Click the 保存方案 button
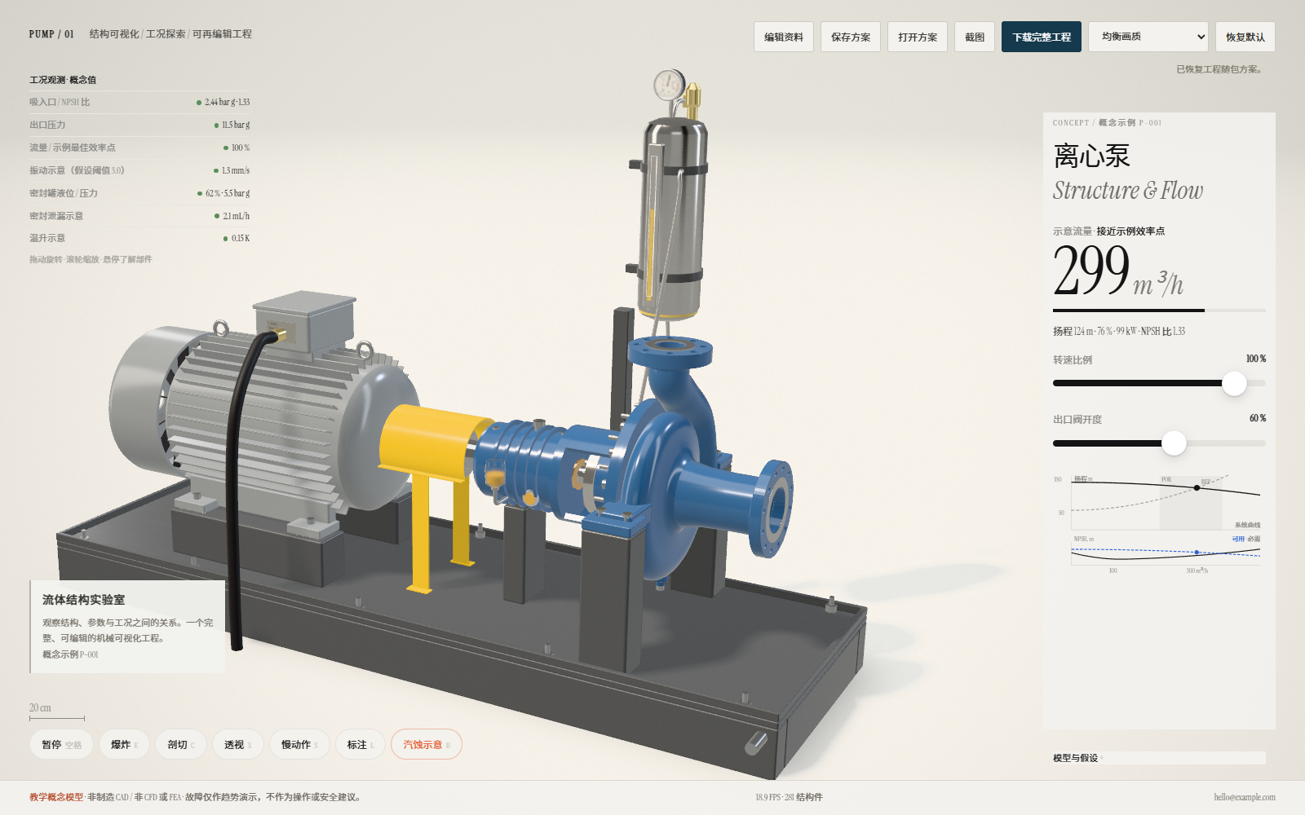Image resolution: width=1305 pixels, height=815 pixels. (x=851, y=37)
